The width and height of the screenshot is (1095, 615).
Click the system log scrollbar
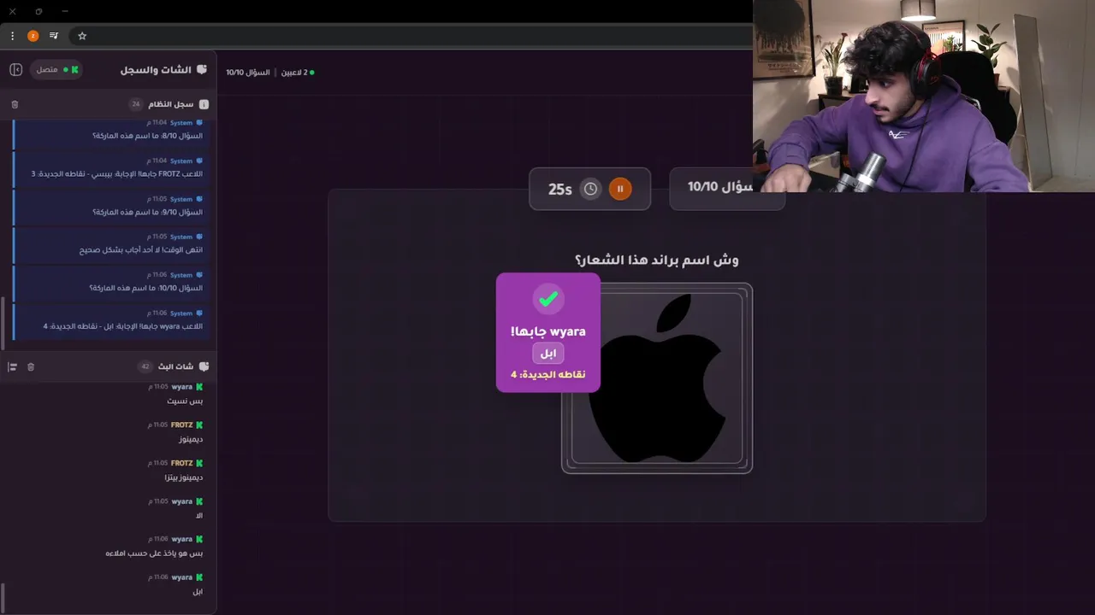(3, 323)
